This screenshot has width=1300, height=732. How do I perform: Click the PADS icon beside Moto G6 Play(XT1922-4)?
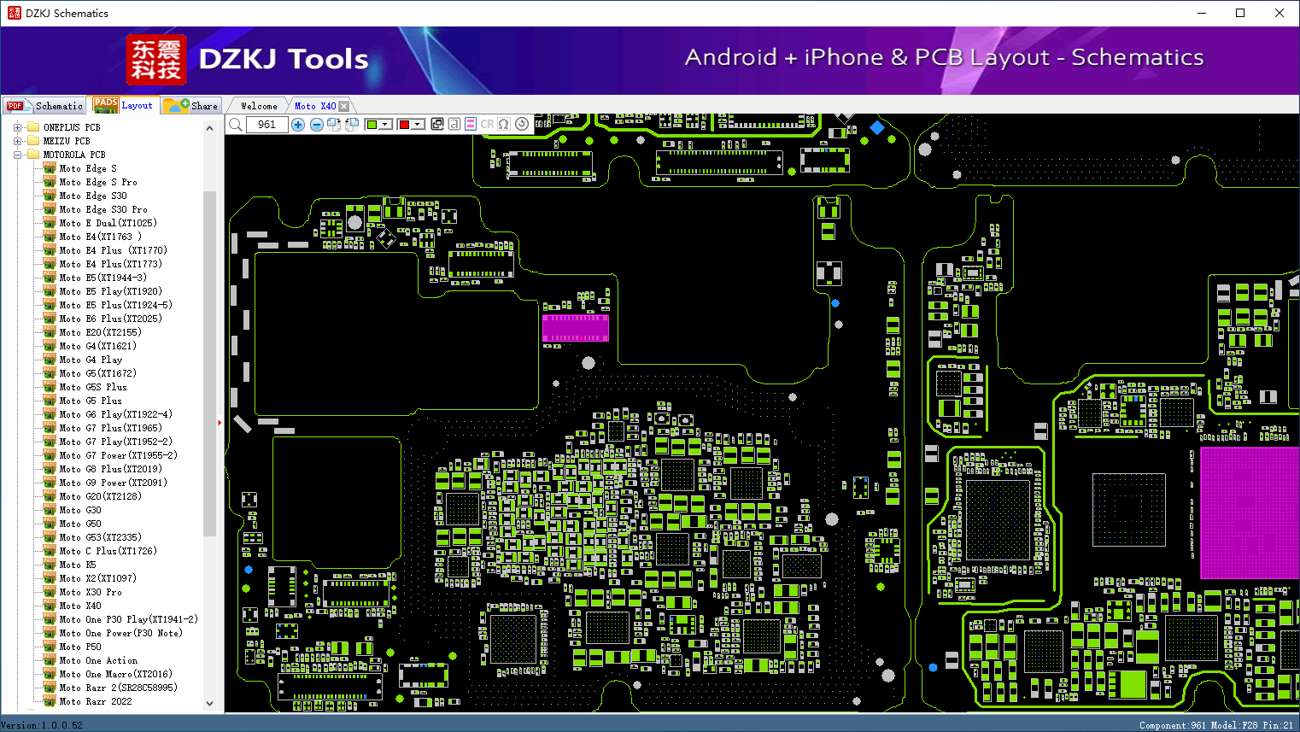[50, 414]
